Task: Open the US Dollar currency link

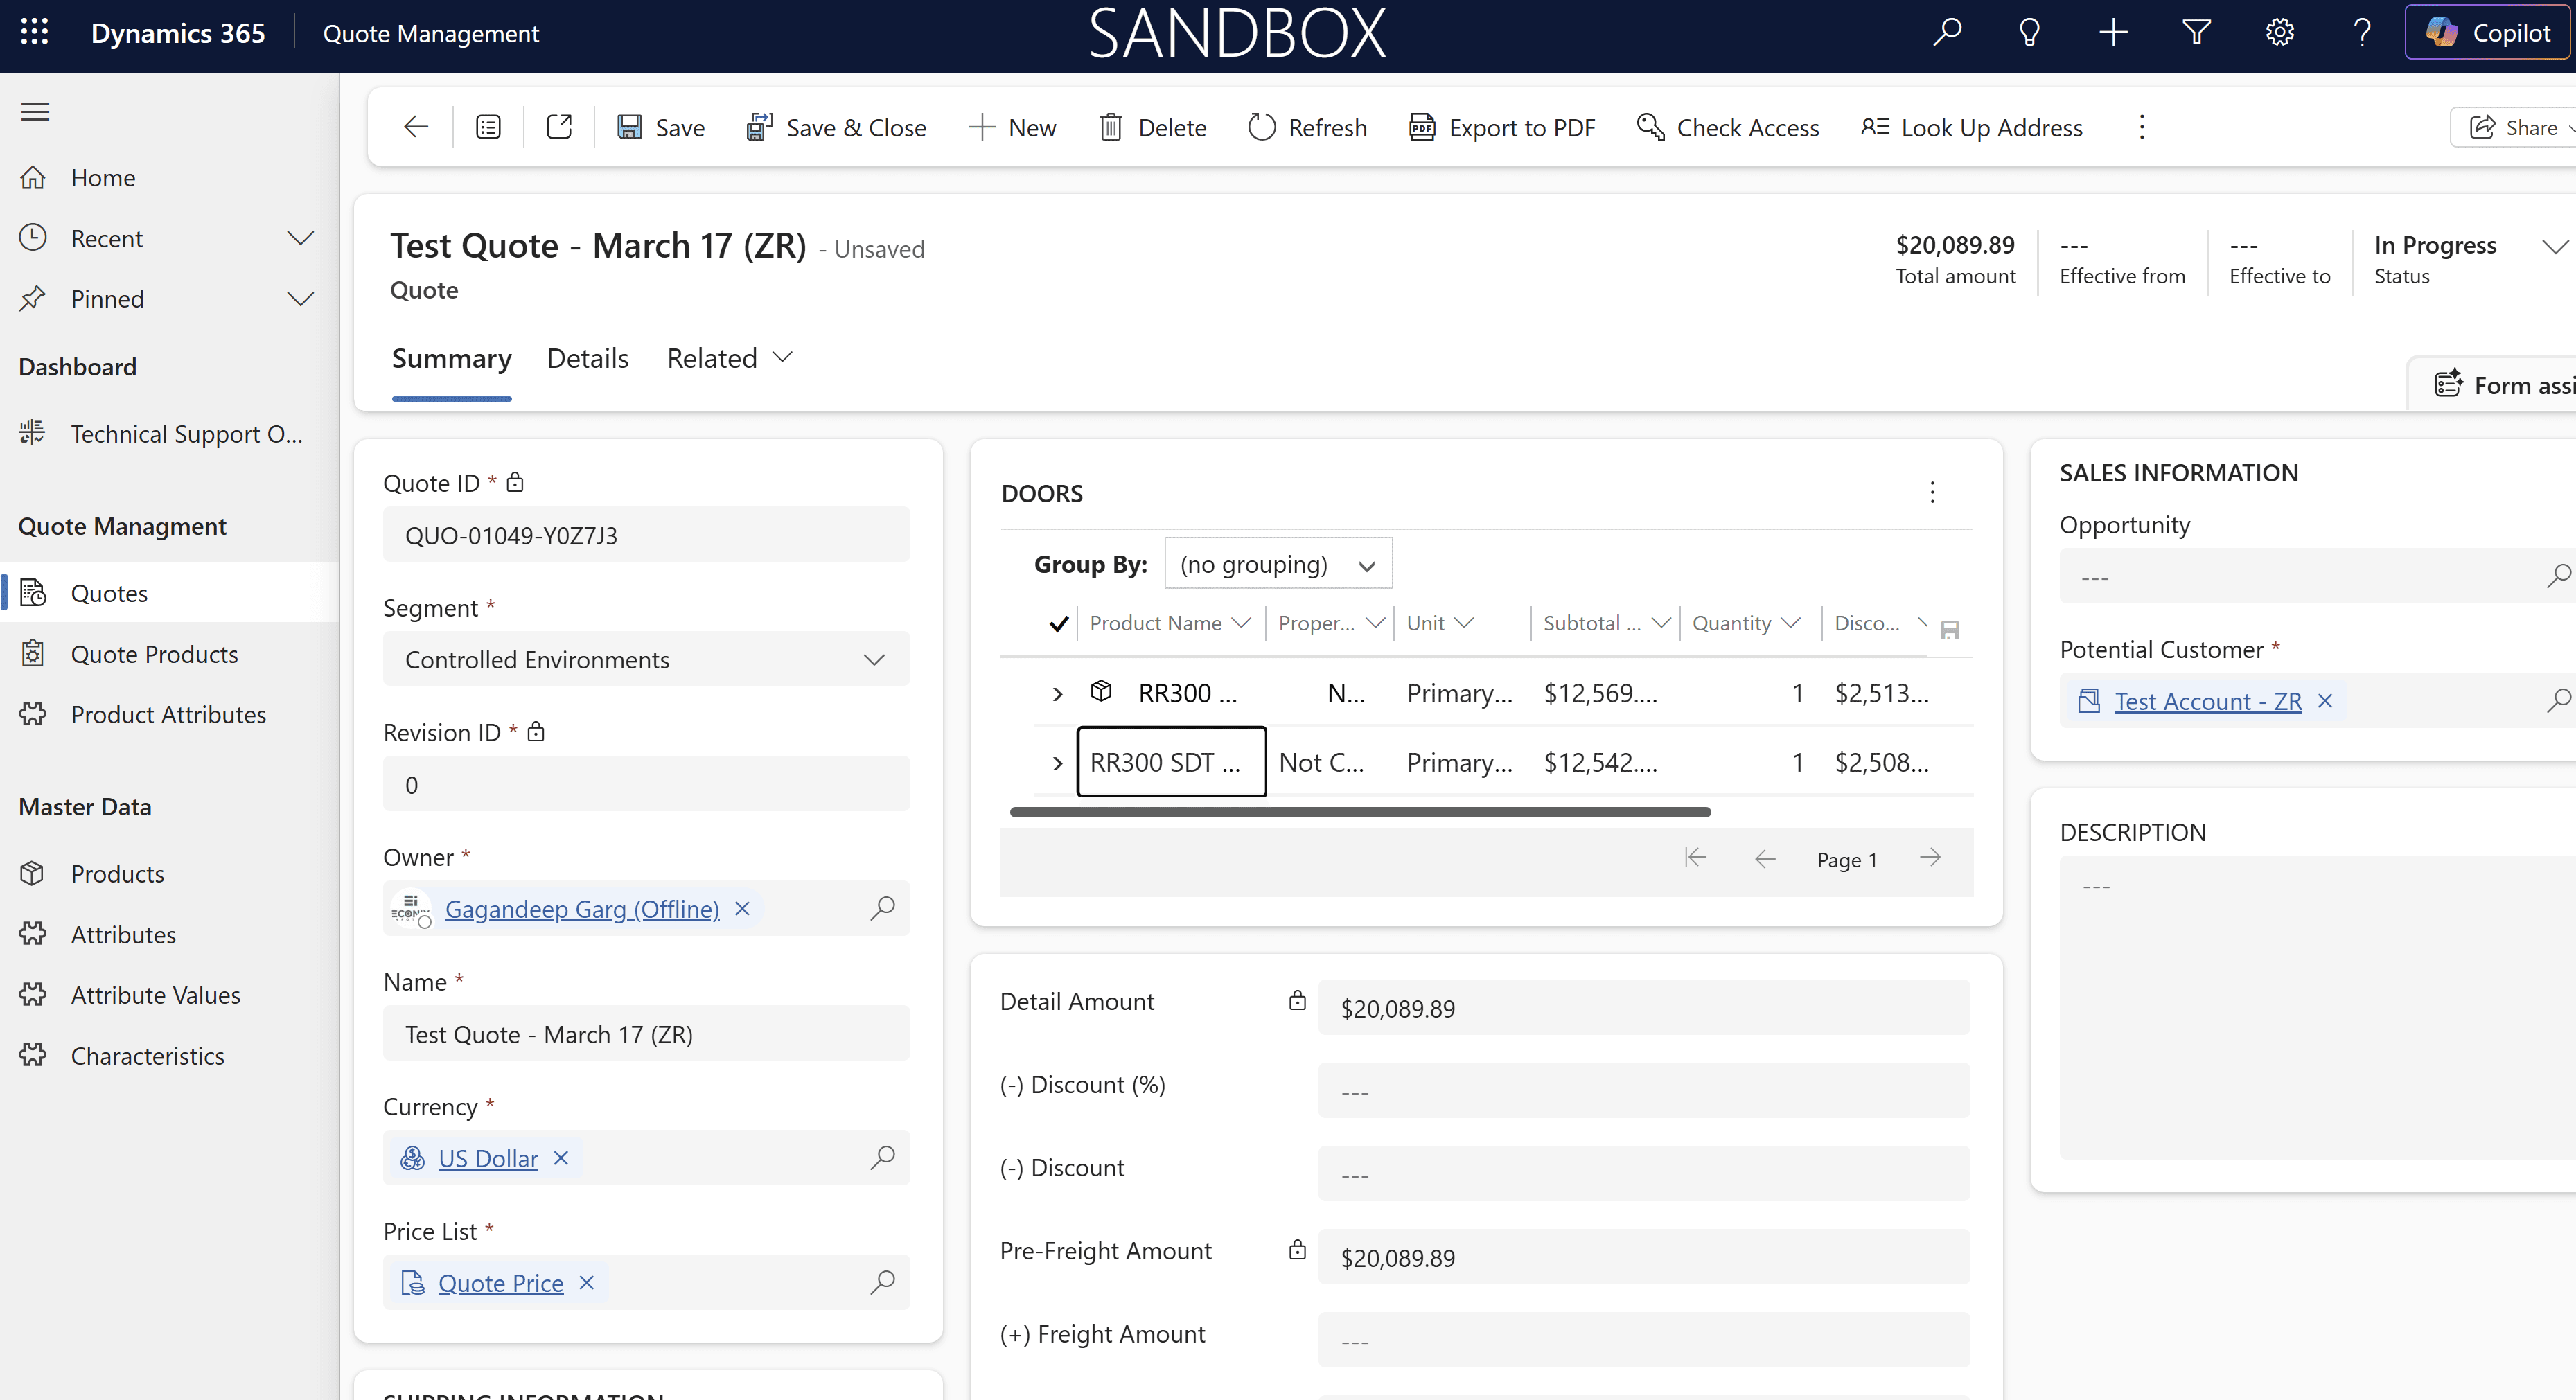Action: pyautogui.click(x=488, y=1158)
